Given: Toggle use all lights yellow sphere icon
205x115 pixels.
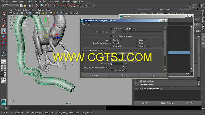Looking at the screenshot, I should 43,13.
